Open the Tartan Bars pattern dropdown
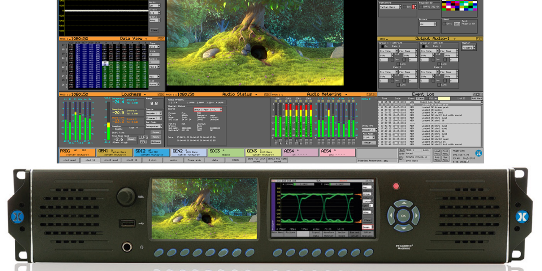This screenshot has height=271, width=542. (x=390, y=7)
